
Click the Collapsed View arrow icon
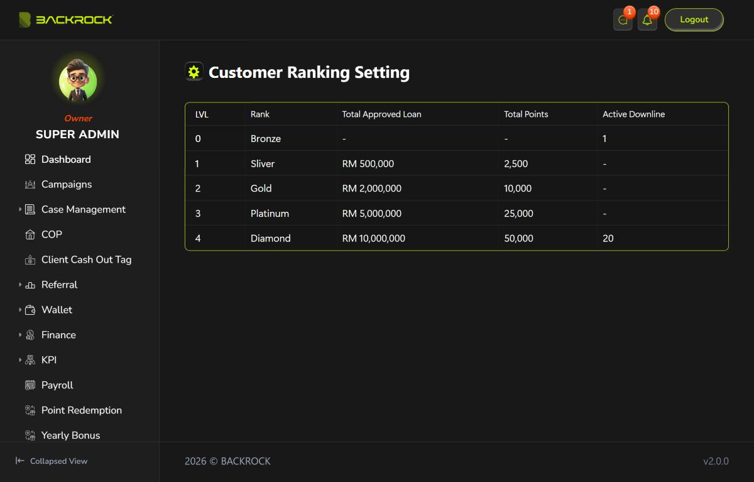[20, 461]
